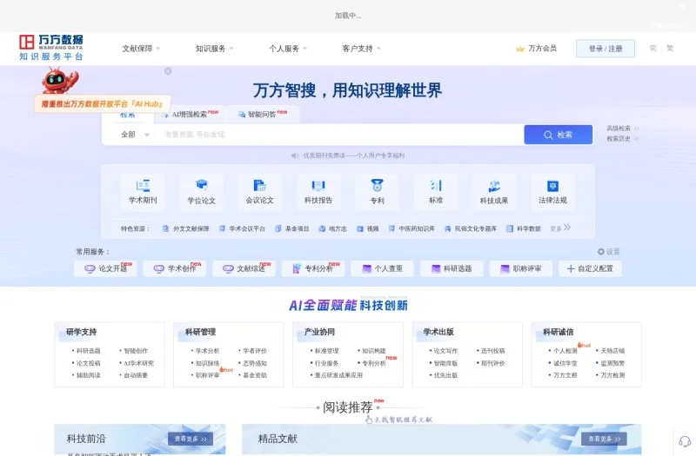Expand the 知识服务 menu
This screenshot has width=696, height=456.
coord(214,49)
